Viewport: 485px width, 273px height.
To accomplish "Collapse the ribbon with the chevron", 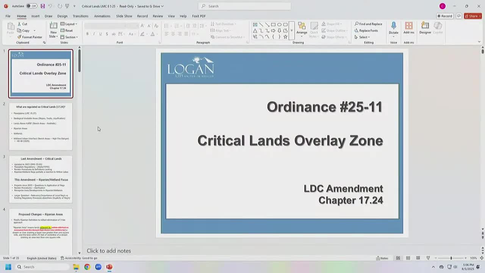I will 479,42.
